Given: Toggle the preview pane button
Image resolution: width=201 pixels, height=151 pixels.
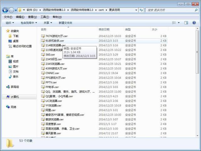Looking at the screenshot, I should coord(186,23).
